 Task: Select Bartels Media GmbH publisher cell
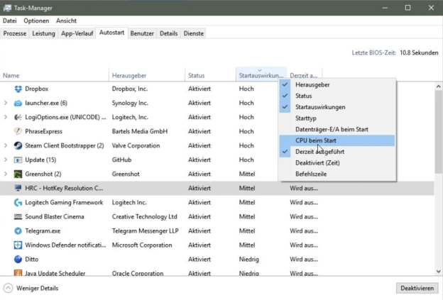click(x=140, y=131)
